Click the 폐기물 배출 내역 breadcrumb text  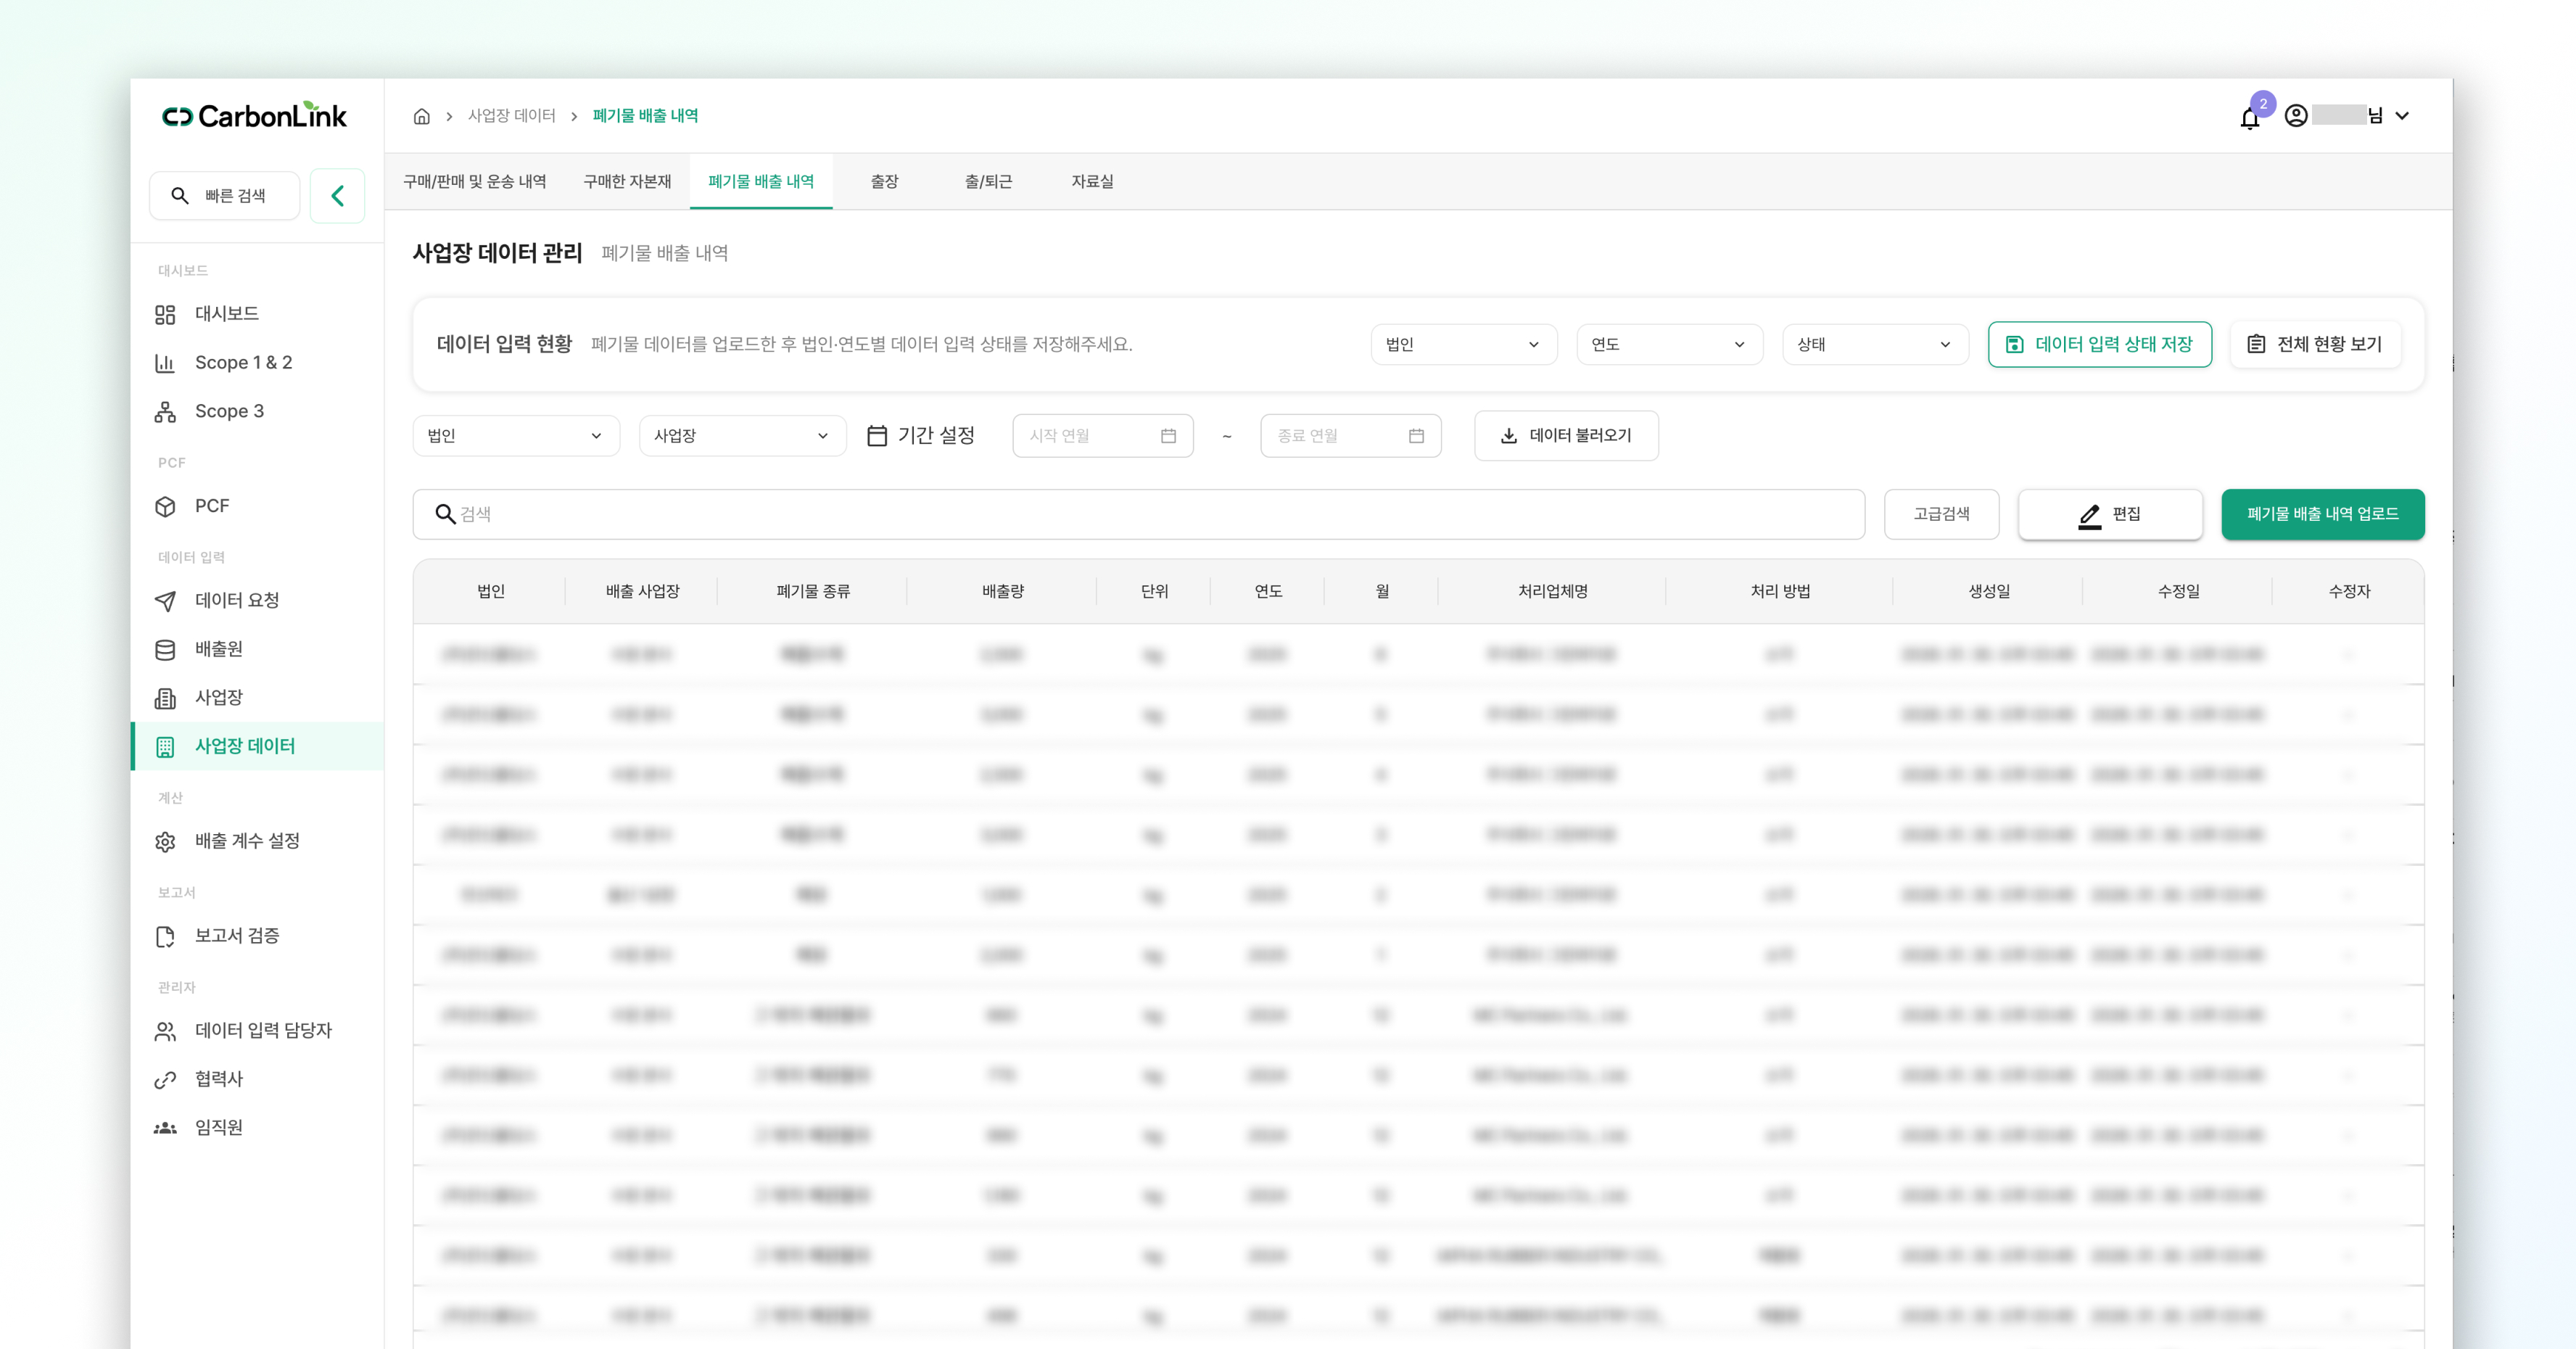[x=645, y=116]
